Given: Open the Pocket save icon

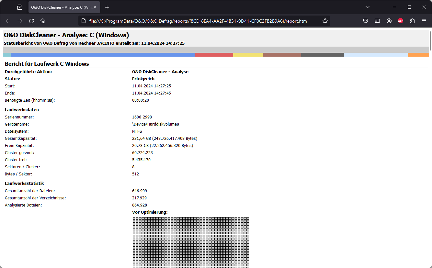Looking at the screenshot, I should click(x=366, y=21).
